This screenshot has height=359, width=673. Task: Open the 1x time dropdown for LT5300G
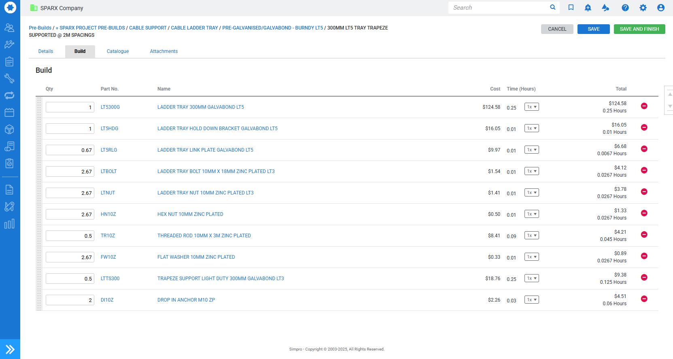531,107
